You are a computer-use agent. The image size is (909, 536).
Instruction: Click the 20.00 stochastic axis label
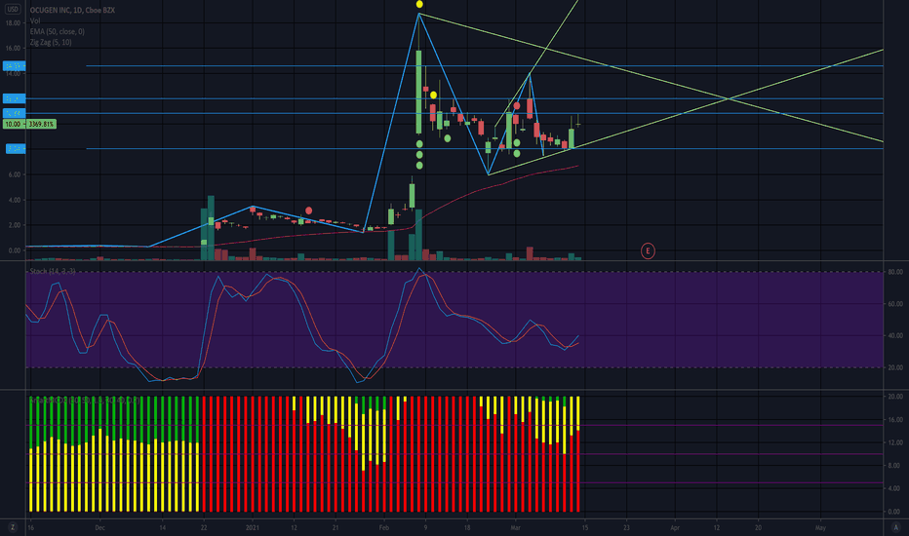point(895,367)
